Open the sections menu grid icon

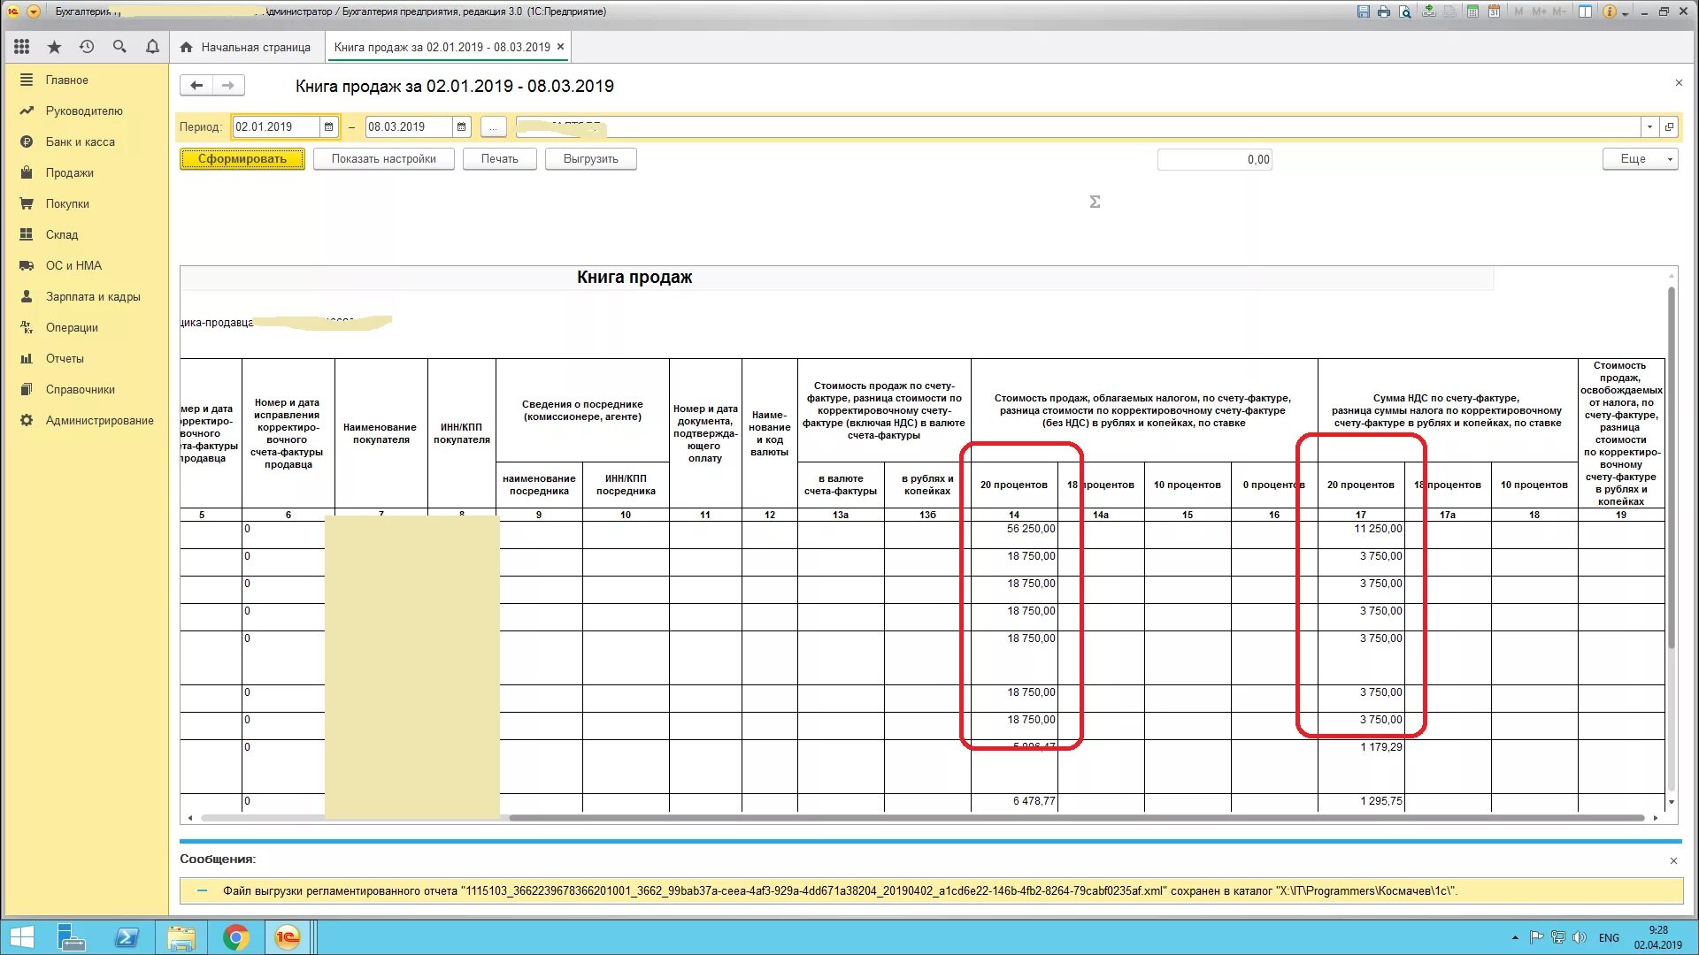pos(22,47)
